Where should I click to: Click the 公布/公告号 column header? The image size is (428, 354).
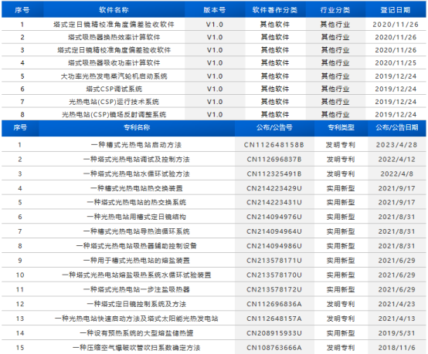tap(274, 127)
